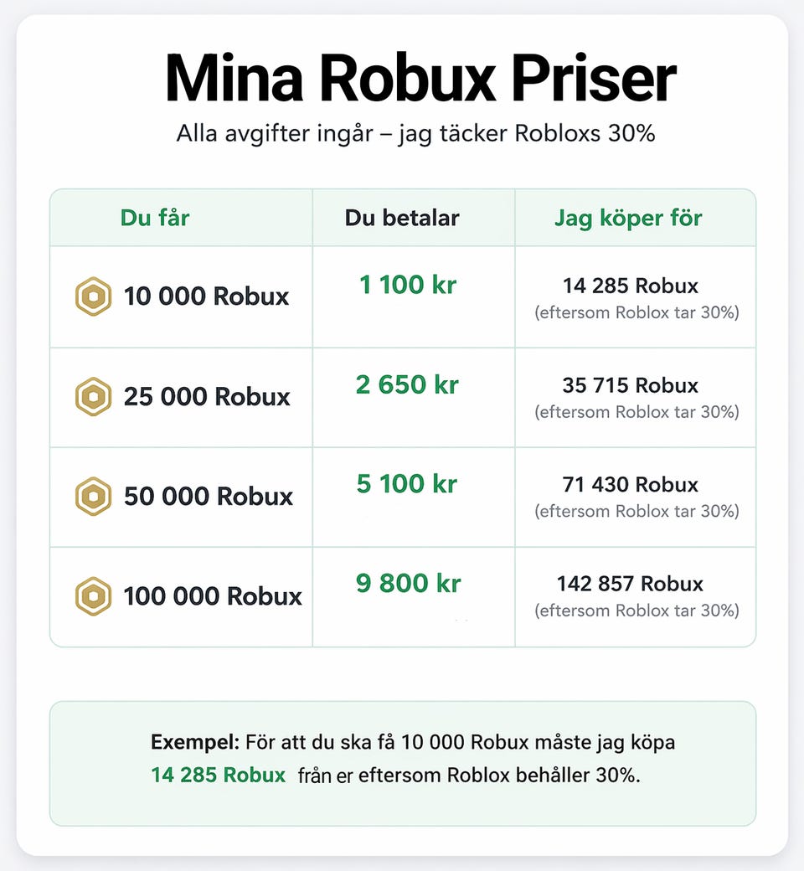
Task: Click the Robux coin icon beside 25 000 Robux
Action: point(93,395)
